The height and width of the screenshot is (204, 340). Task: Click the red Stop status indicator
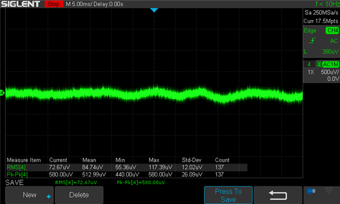coord(54,4)
